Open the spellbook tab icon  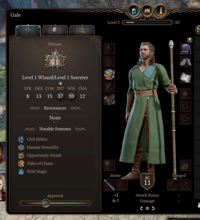(147, 11)
